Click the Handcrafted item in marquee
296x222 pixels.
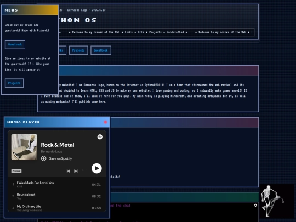pos(175,32)
